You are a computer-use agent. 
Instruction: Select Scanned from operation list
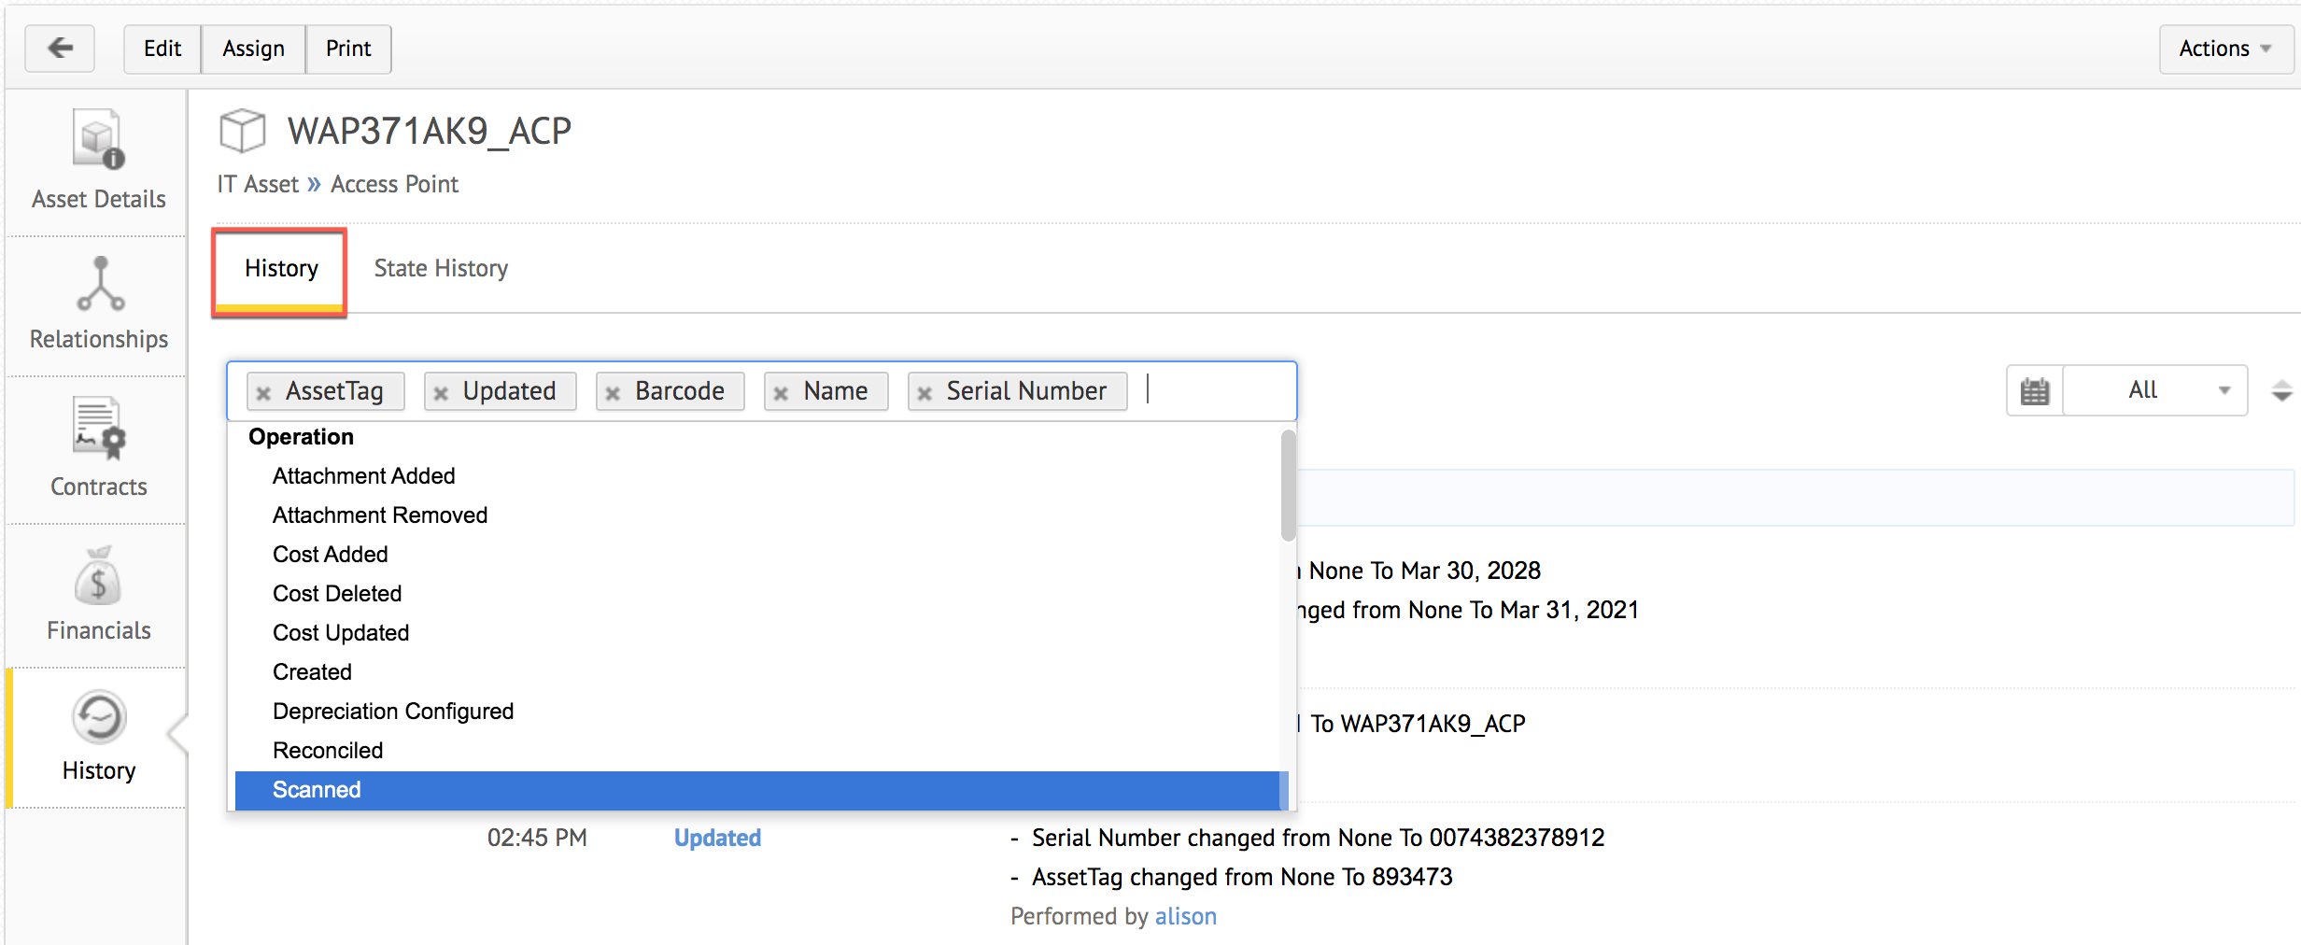point(317,790)
